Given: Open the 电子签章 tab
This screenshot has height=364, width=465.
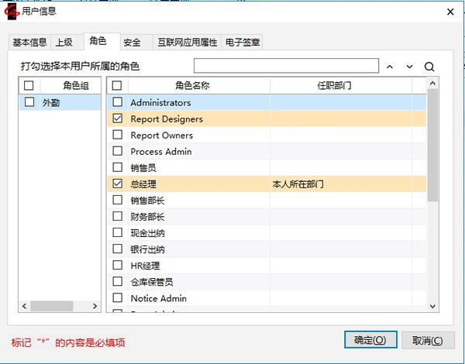Looking at the screenshot, I should point(242,42).
